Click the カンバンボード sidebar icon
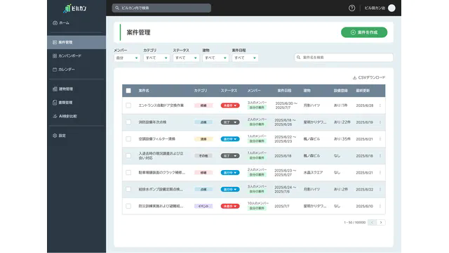Image resolution: width=449 pixels, height=253 pixels. click(55, 56)
